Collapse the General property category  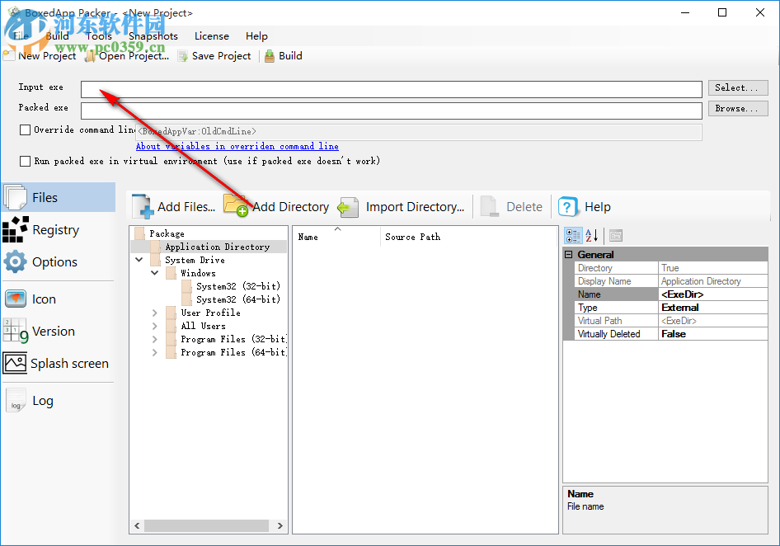click(569, 254)
